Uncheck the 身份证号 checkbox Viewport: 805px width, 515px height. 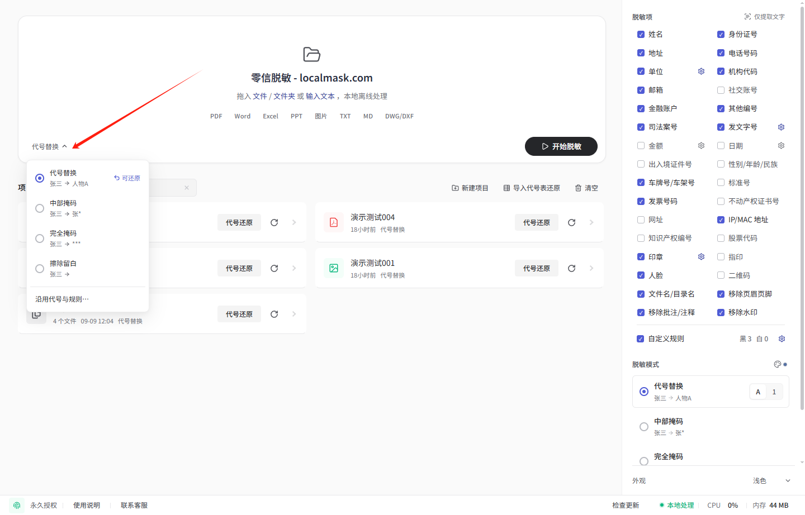point(721,35)
